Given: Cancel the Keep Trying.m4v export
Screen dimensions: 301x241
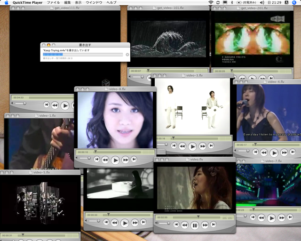Looking at the screenshot, I should click(127, 55).
